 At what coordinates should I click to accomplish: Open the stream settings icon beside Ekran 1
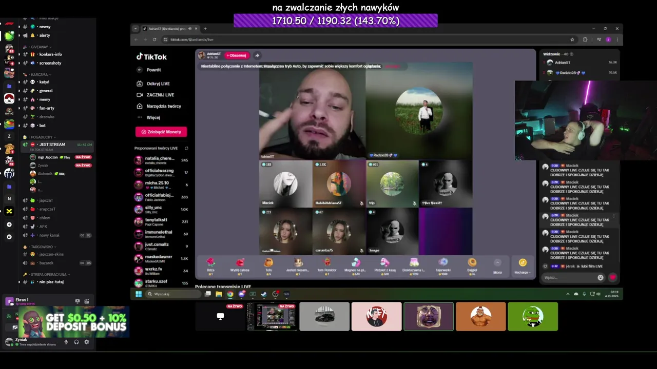[x=87, y=301]
